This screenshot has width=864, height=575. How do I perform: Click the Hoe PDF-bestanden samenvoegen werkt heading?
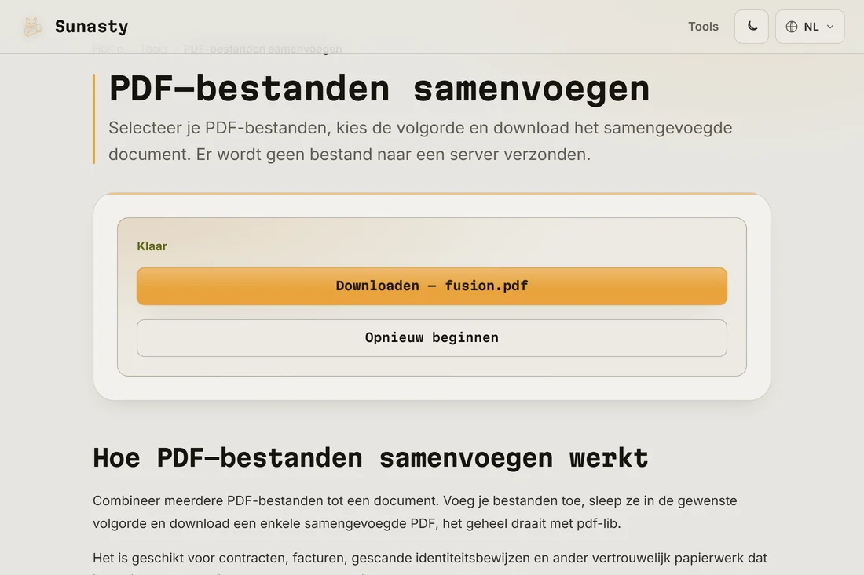click(370, 458)
